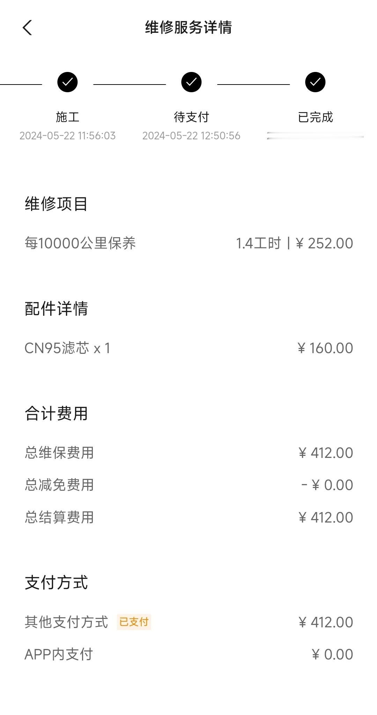The height and width of the screenshot is (715, 377).
Task: Select the 施工 step checkmark circle
Action: [x=67, y=82]
